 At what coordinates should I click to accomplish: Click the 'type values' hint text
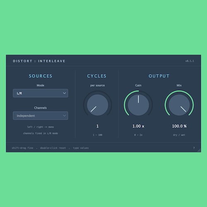point(81,148)
